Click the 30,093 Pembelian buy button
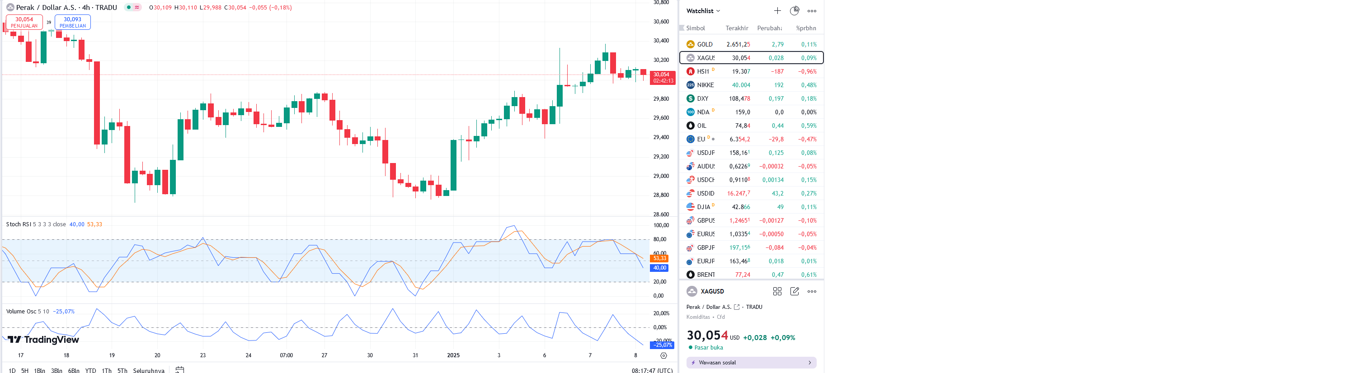Image resolution: width=1364 pixels, height=373 pixels. click(73, 22)
